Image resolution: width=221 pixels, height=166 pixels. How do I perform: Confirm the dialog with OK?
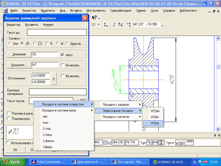[x=15, y=150]
